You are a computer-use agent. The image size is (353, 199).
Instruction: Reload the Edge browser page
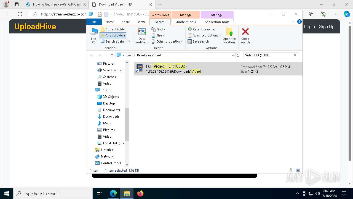pos(20,14)
